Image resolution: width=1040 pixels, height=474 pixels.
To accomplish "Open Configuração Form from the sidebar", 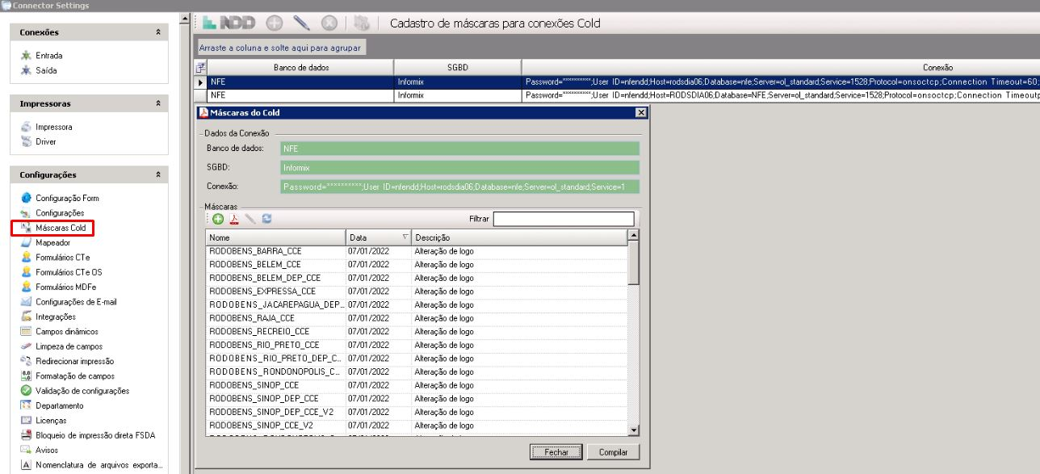I will pyautogui.click(x=67, y=198).
